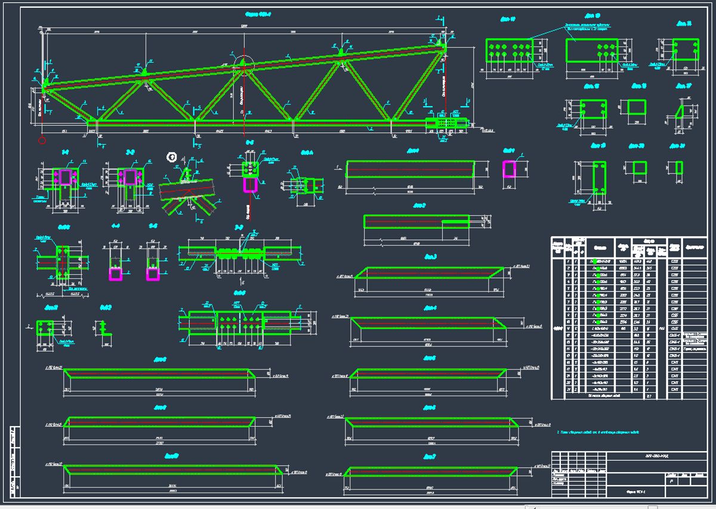Click the standalone magenta tube cross-section
Screen dimensions: 716x509
508,169
